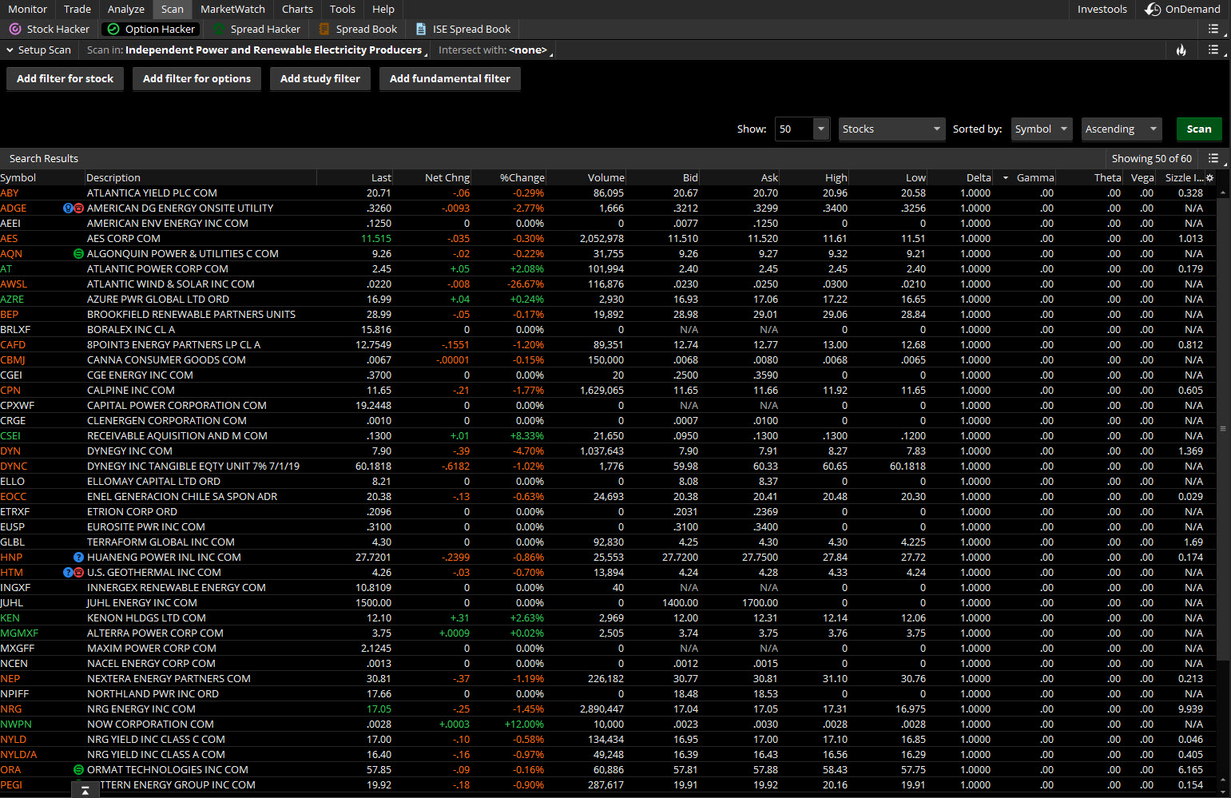Click Add fundamental filter button
The image size is (1231, 798).
click(450, 79)
